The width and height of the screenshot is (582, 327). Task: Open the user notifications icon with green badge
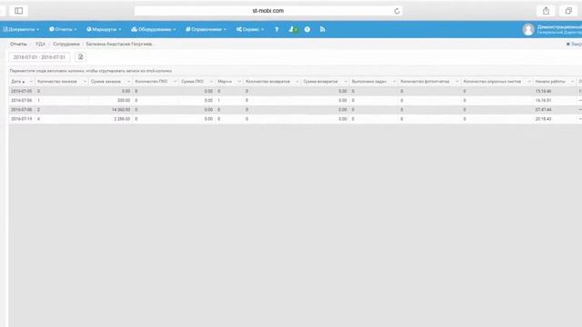pyautogui.click(x=293, y=29)
